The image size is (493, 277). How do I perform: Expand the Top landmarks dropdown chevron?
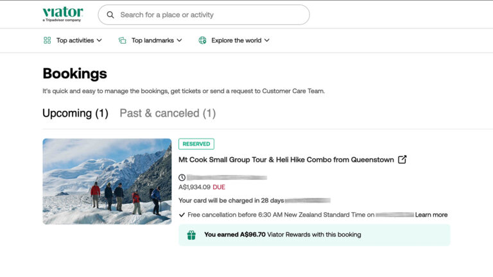[x=179, y=40]
